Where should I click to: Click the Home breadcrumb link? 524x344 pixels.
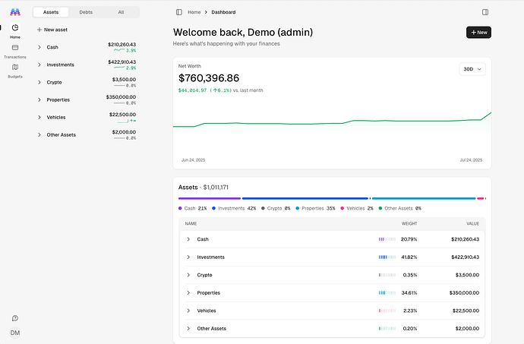point(194,12)
